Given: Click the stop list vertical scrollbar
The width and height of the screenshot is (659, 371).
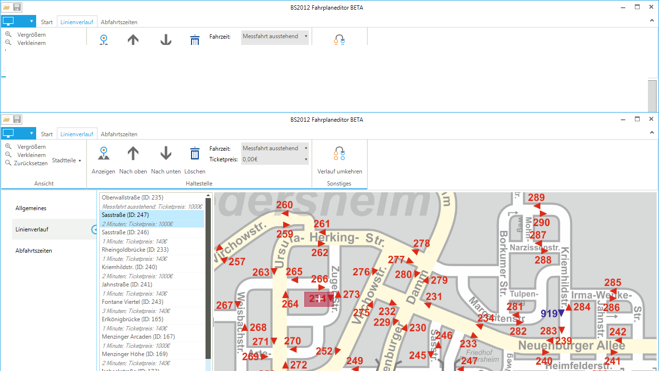Looking at the screenshot, I should [208, 280].
